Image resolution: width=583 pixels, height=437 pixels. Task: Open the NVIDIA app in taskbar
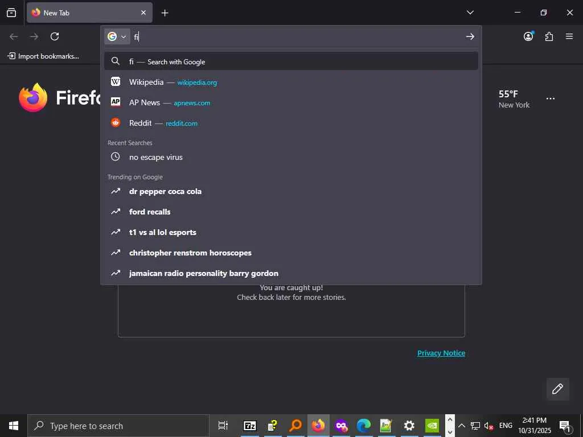tap(432, 426)
